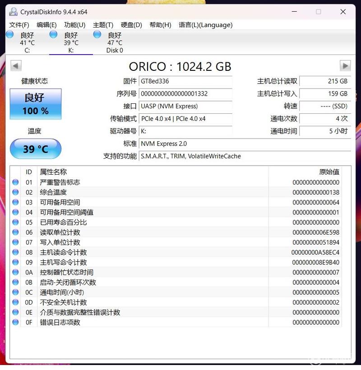Open the 语言(L)(Language) menu
The height and width of the screenshot is (370, 361).
coord(205,25)
